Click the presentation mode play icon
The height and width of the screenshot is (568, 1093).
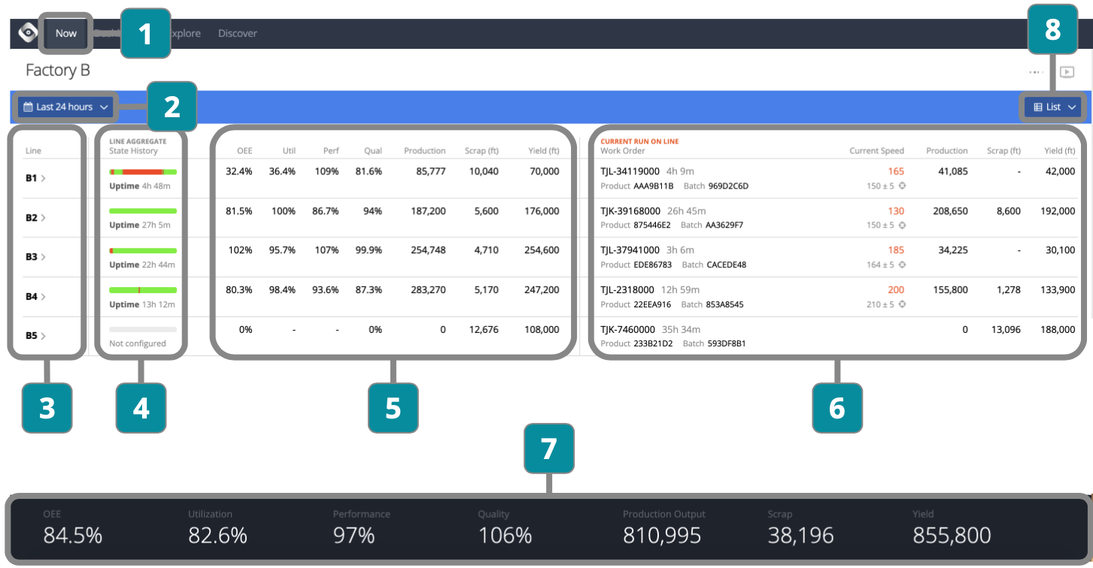[x=1067, y=72]
